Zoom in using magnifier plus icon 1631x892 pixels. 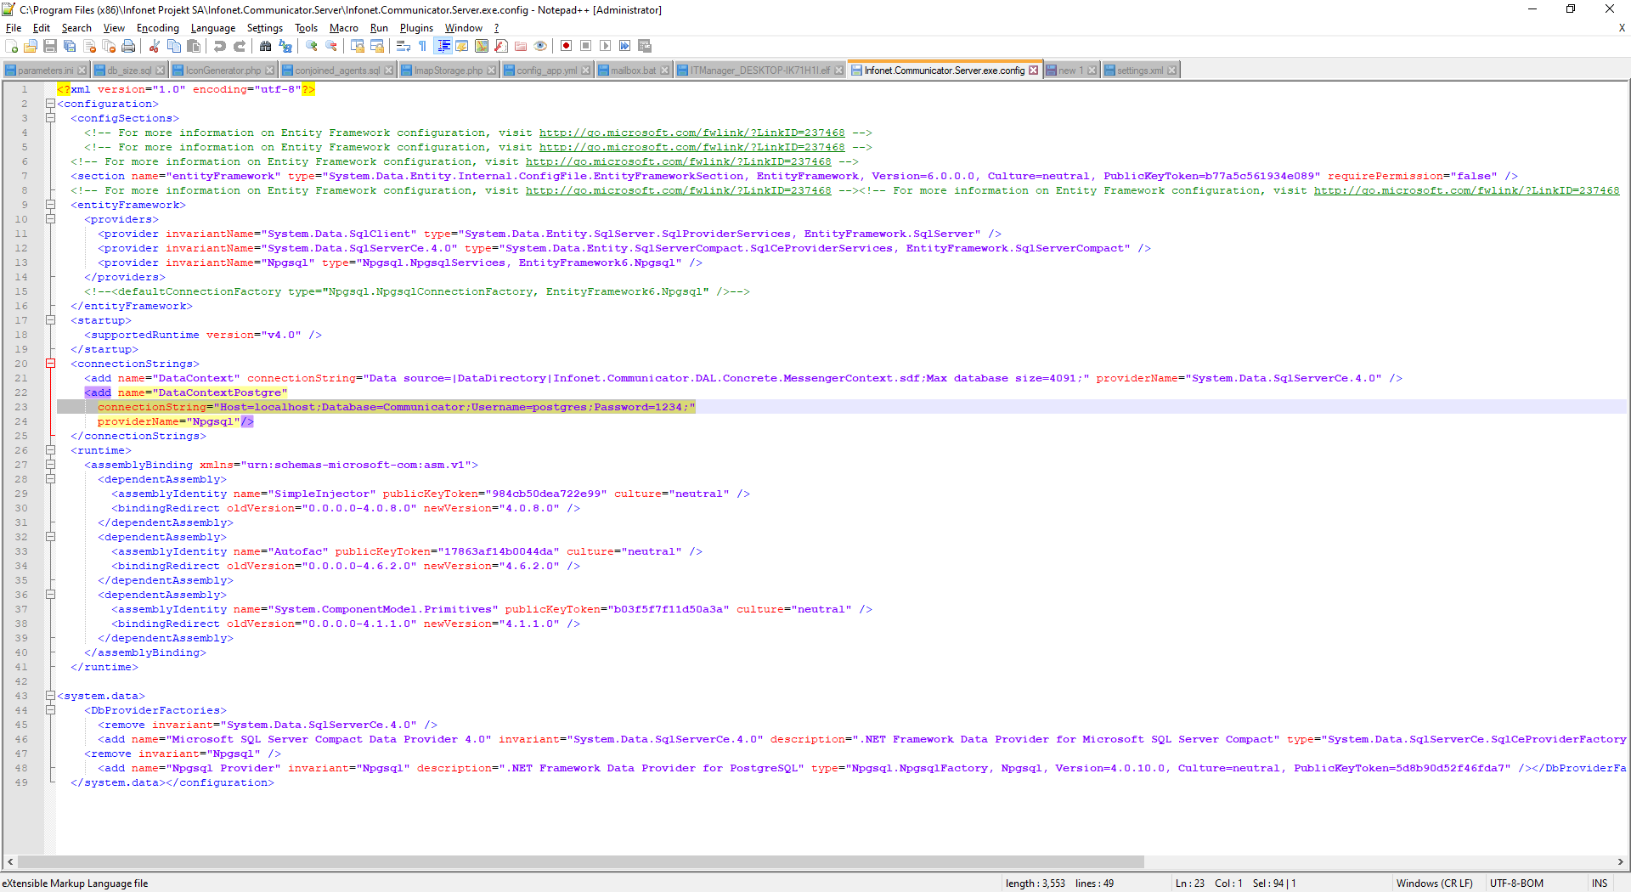point(312,46)
